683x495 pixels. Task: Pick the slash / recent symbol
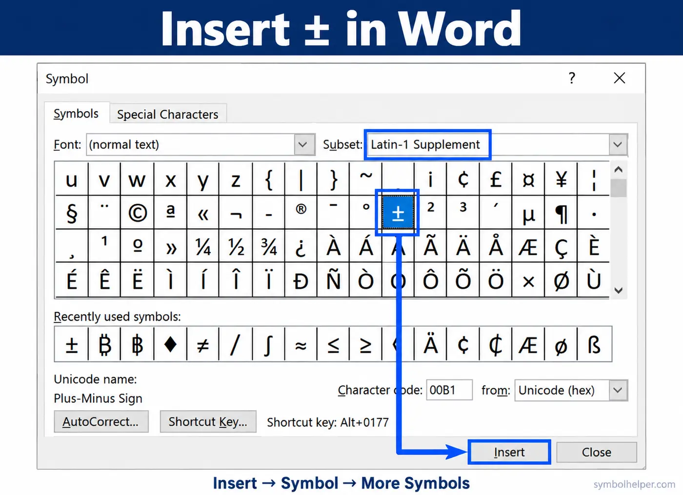(x=236, y=345)
